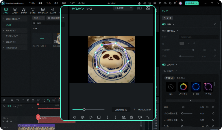Click the stop button in preview

click(x=99, y=117)
